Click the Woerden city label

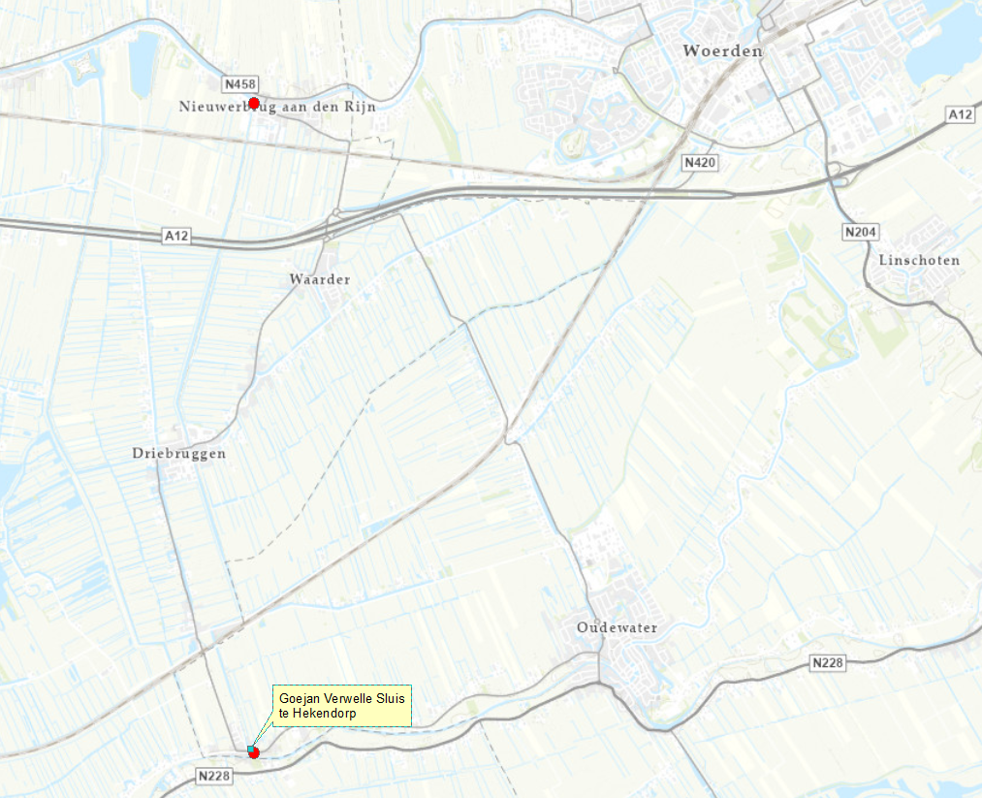click(723, 50)
